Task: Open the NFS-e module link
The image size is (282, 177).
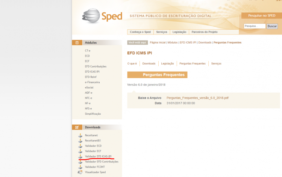Action: click(88, 108)
